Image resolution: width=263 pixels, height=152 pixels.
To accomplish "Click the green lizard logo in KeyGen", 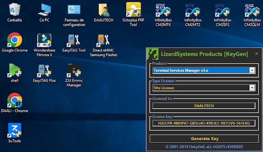I will point(152,54).
